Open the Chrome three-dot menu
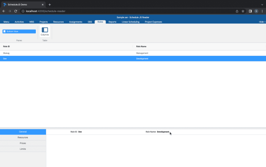266x167 pixels. tap(262, 11)
